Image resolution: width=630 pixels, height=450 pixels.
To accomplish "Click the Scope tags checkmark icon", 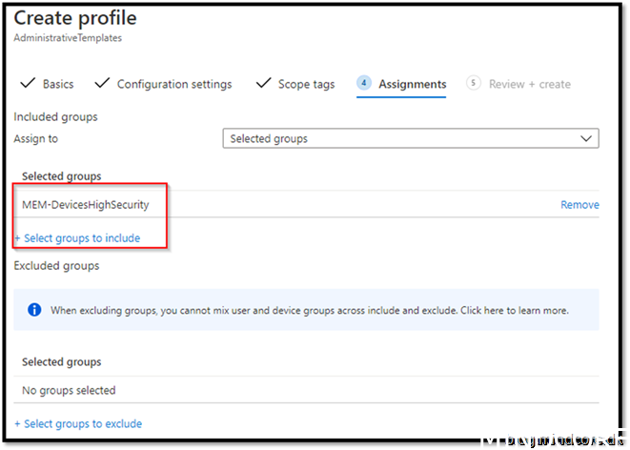I will pos(263,84).
